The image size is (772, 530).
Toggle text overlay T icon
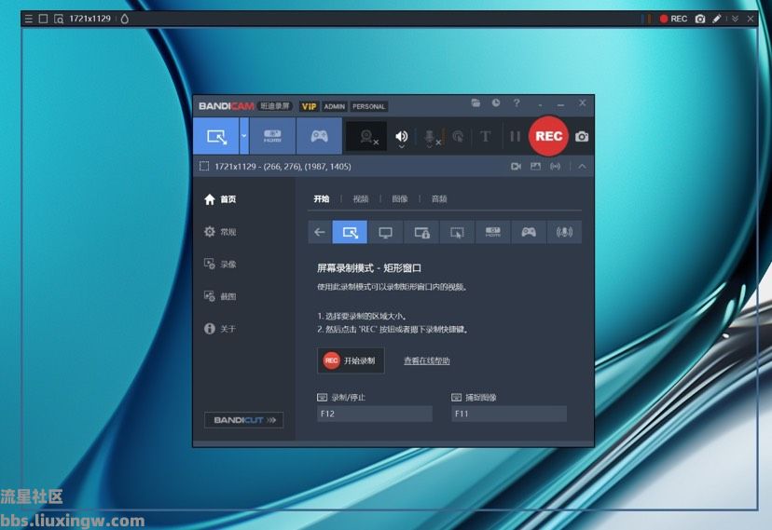[486, 136]
